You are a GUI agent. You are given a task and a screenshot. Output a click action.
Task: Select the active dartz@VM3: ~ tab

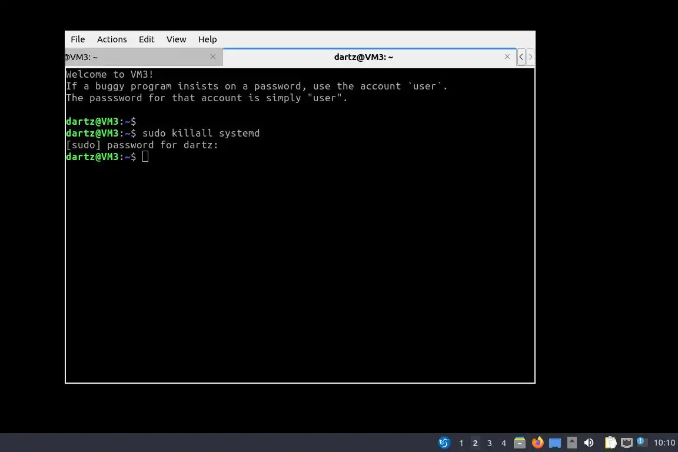coord(370,57)
